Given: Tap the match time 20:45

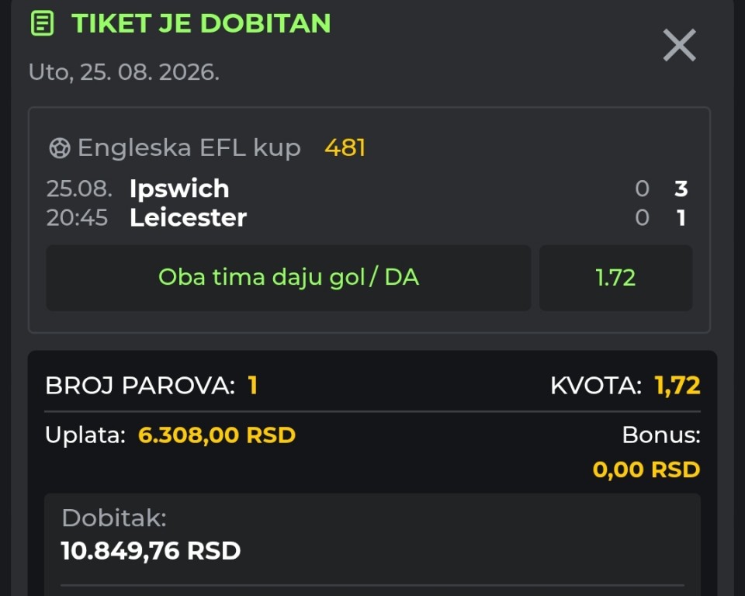Looking at the screenshot, I should pyautogui.click(x=77, y=217).
